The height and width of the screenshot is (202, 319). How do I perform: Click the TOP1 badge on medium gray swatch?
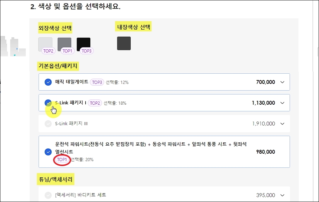point(68,51)
